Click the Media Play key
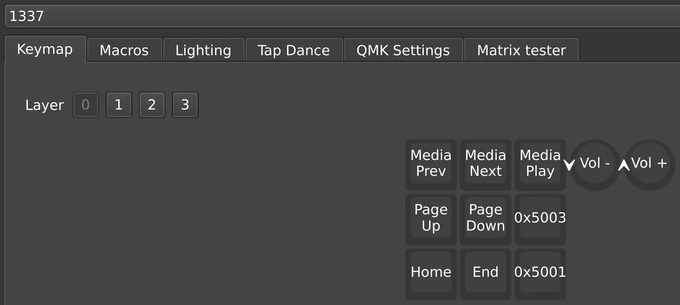Screen dimensions: 680x305 coord(540,164)
